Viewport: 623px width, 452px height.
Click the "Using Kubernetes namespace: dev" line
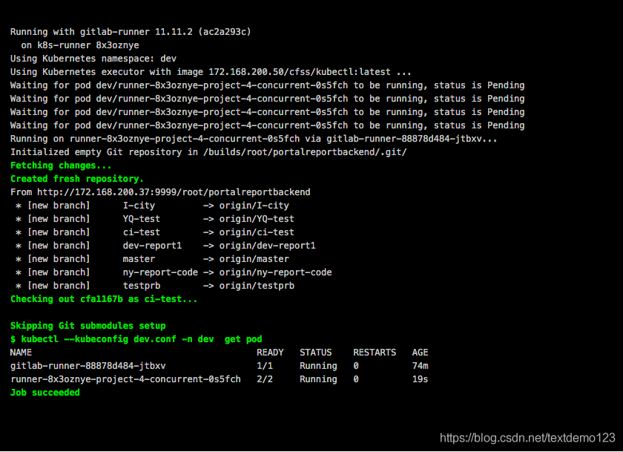93,59
